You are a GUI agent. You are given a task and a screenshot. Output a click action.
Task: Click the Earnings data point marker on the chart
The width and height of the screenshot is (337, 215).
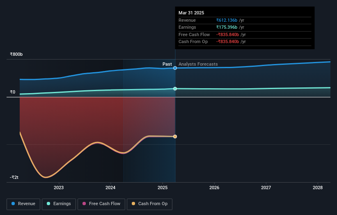(175, 89)
